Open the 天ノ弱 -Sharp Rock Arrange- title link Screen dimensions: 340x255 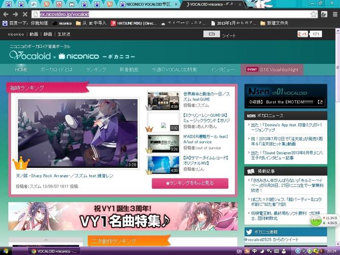coord(64,176)
